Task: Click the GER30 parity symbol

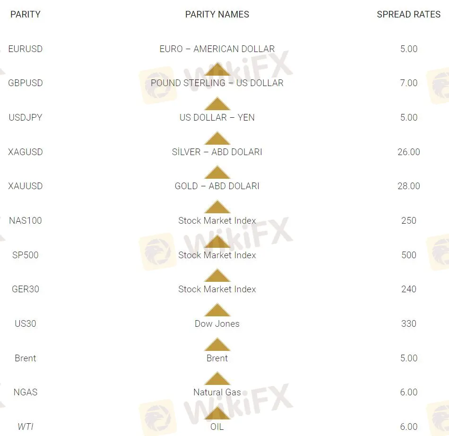Action: [26, 289]
